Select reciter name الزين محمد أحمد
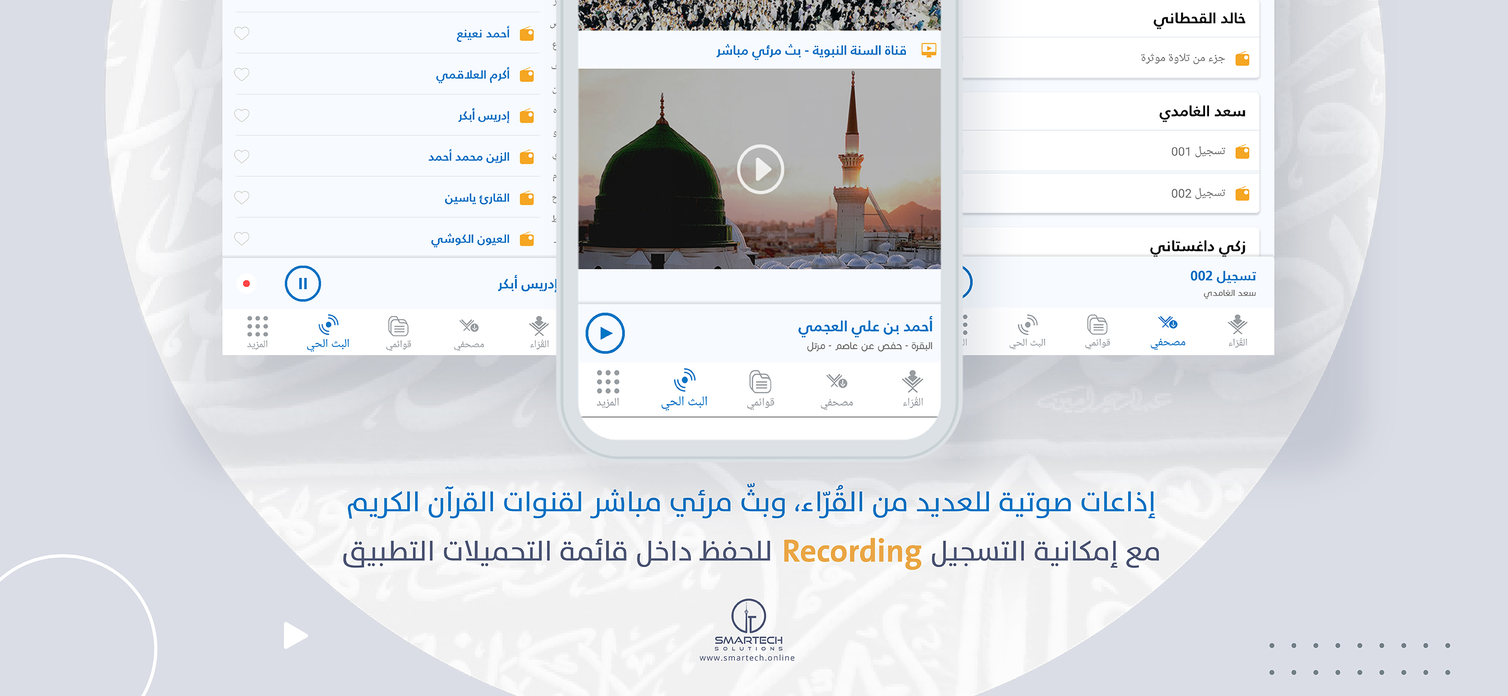This screenshot has height=696, width=1508. [469, 157]
